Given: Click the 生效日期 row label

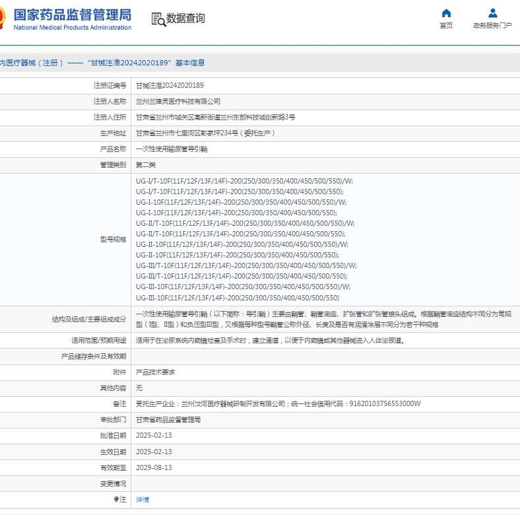Looking at the screenshot, I should point(113,452).
